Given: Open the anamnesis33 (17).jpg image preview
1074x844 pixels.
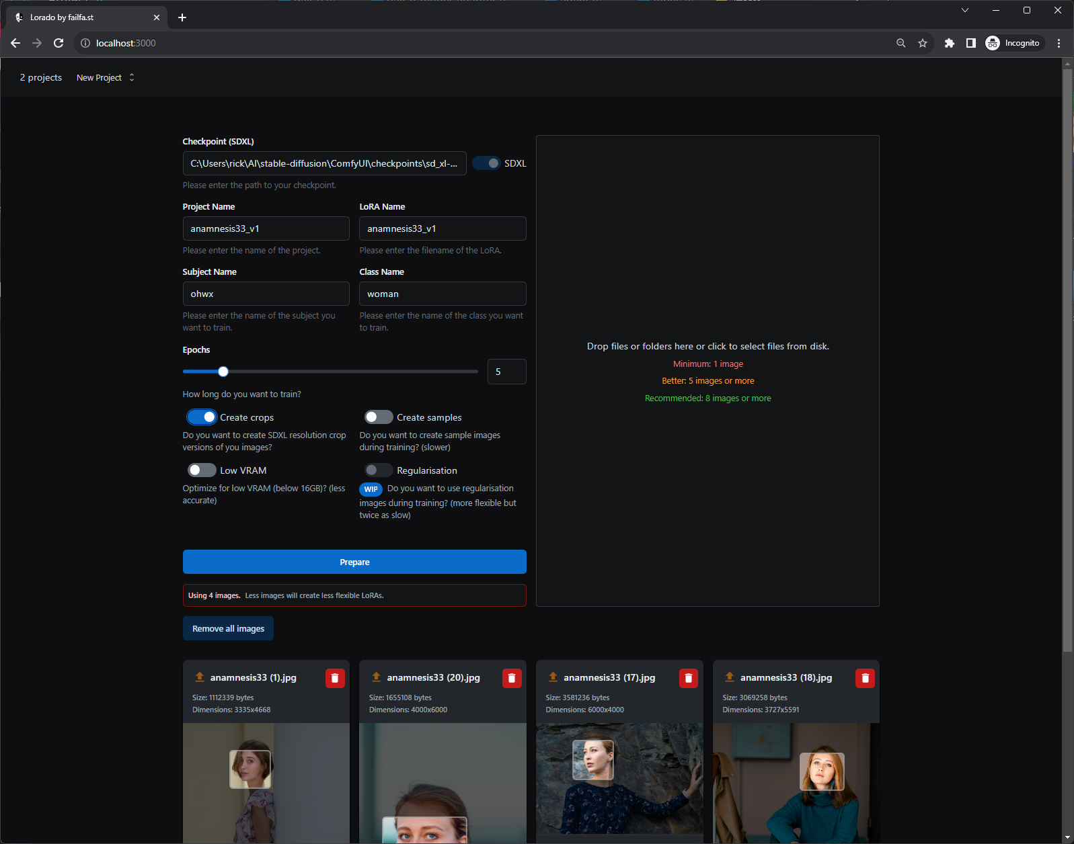Looking at the screenshot, I should [619, 779].
